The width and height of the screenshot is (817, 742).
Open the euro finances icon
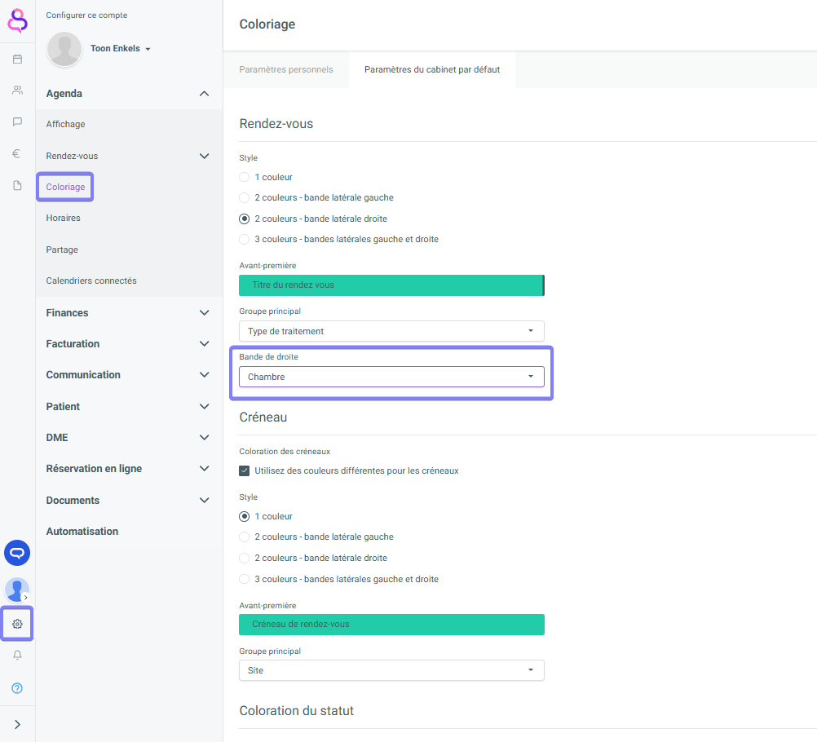point(17,153)
